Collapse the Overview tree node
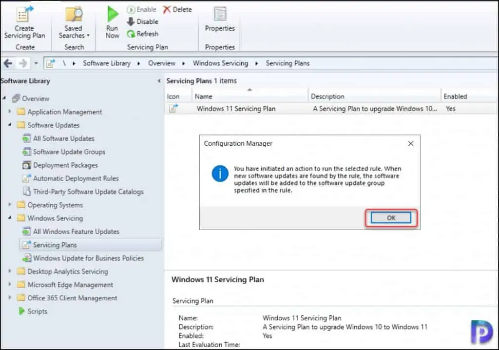 click(4, 98)
